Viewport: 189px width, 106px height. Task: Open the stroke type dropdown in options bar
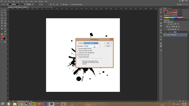tap(29, 4)
